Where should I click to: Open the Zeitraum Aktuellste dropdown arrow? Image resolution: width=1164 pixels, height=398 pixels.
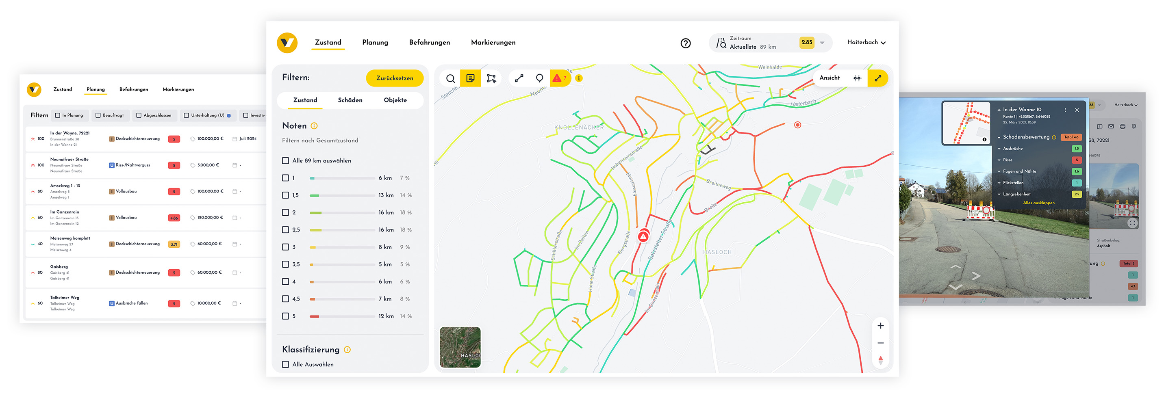point(822,43)
